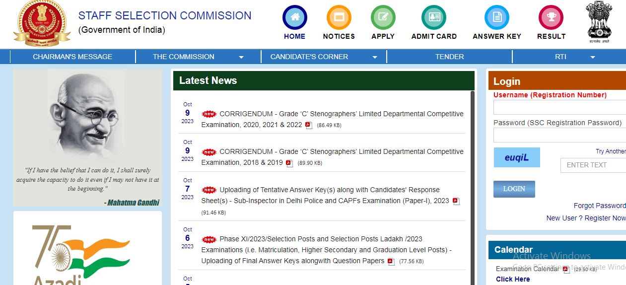Click Forgot Password link
The height and width of the screenshot is (285, 626).
tap(599, 206)
